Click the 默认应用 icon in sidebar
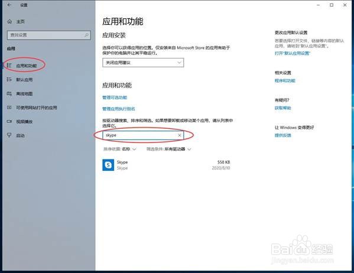This screenshot has width=354, height=273. (x=9, y=80)
